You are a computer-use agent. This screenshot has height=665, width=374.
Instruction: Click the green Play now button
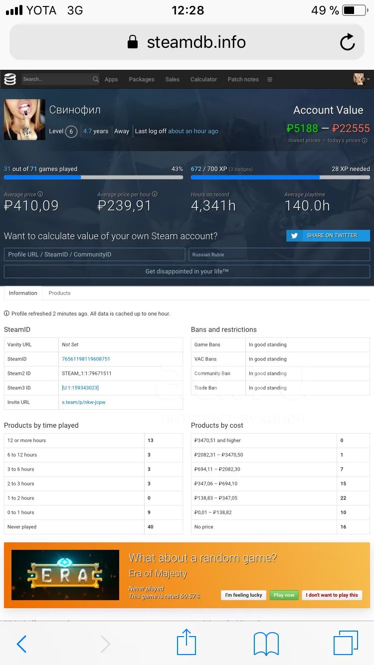[x=284, y=595]
